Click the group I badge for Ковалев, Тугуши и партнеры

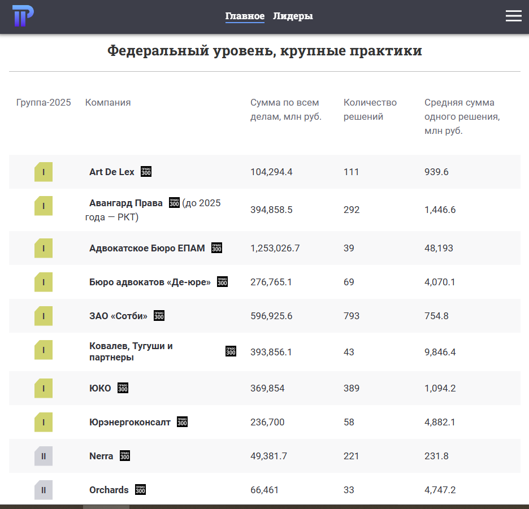point(44,350)
